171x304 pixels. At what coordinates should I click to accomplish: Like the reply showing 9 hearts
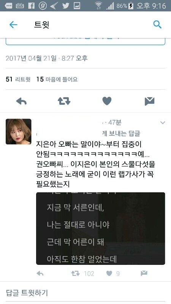109,274
